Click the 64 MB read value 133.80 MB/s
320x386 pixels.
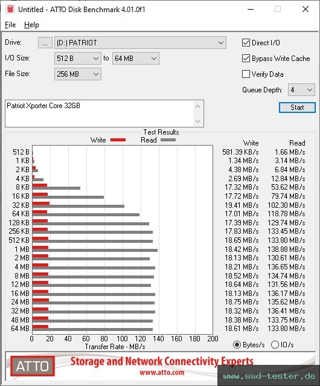pos(286,329)
